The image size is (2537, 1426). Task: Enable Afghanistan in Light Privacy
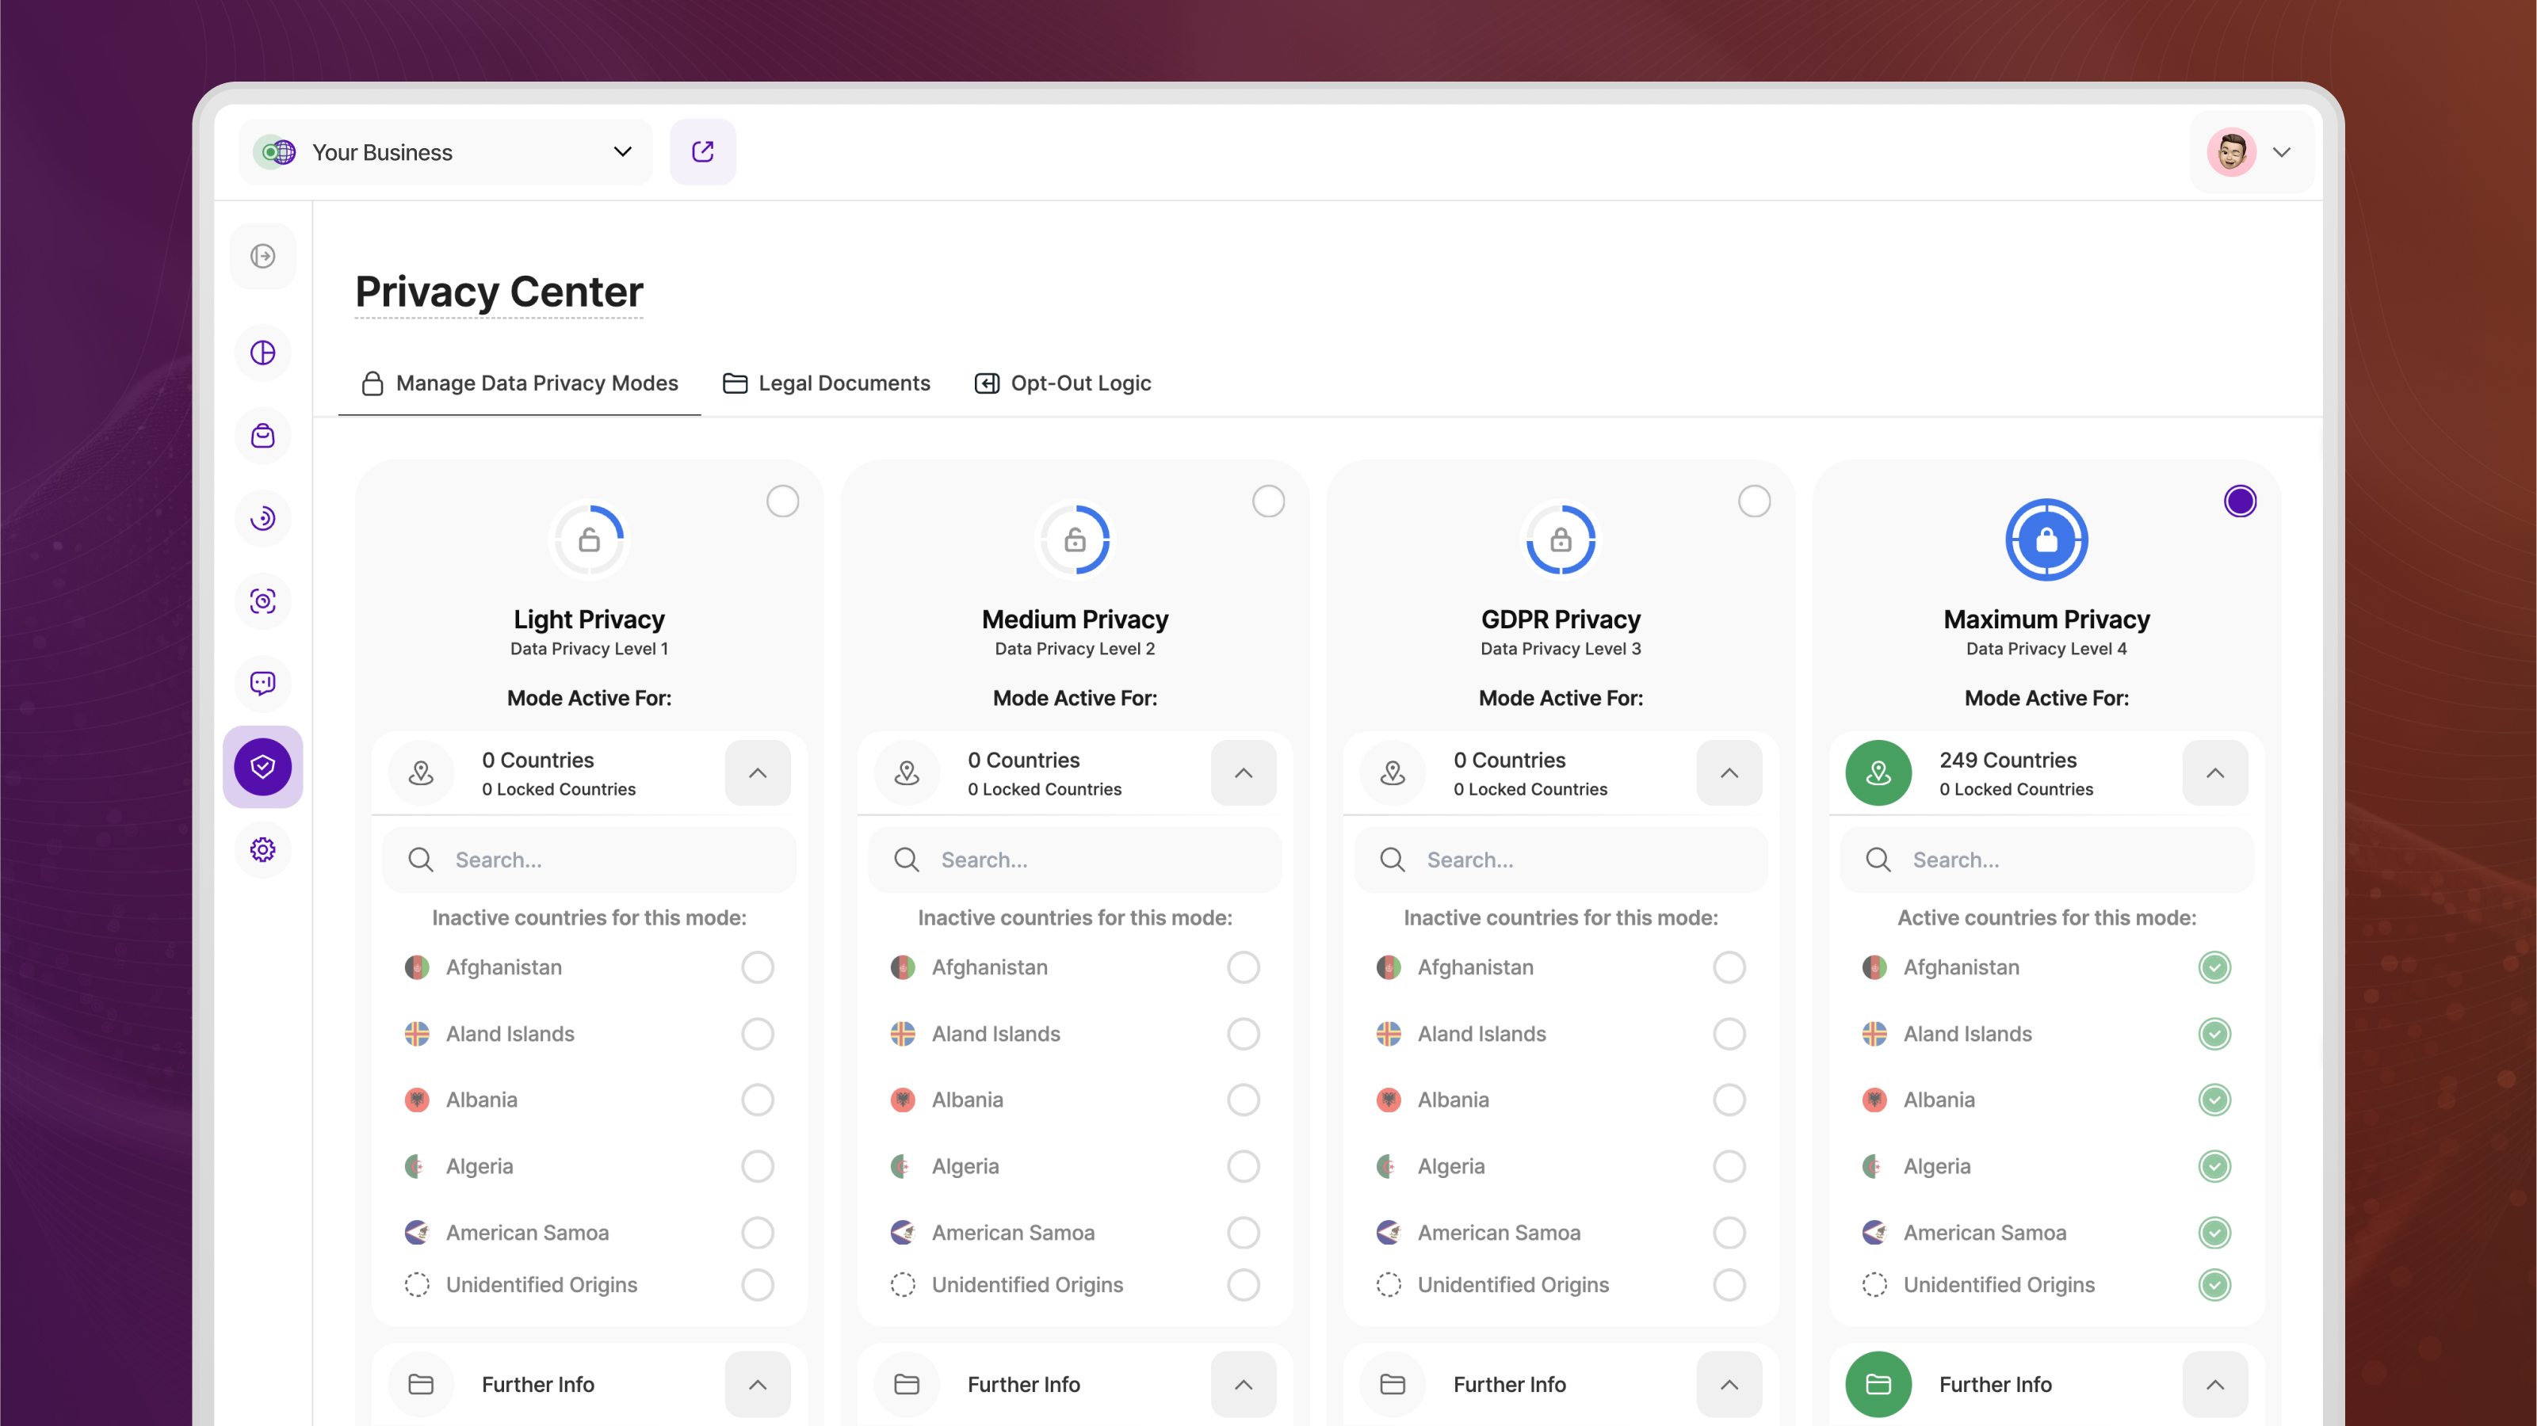(758, 967)
